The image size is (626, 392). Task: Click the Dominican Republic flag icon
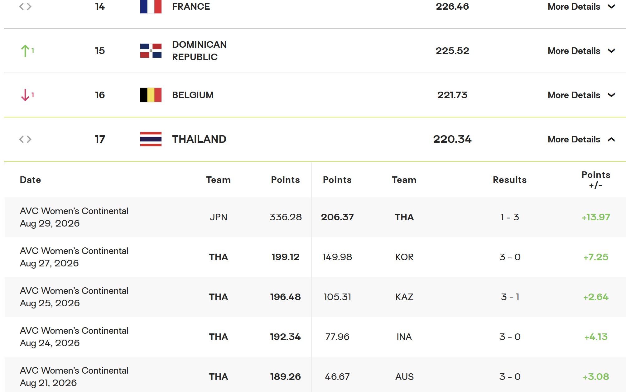[151, 51]
